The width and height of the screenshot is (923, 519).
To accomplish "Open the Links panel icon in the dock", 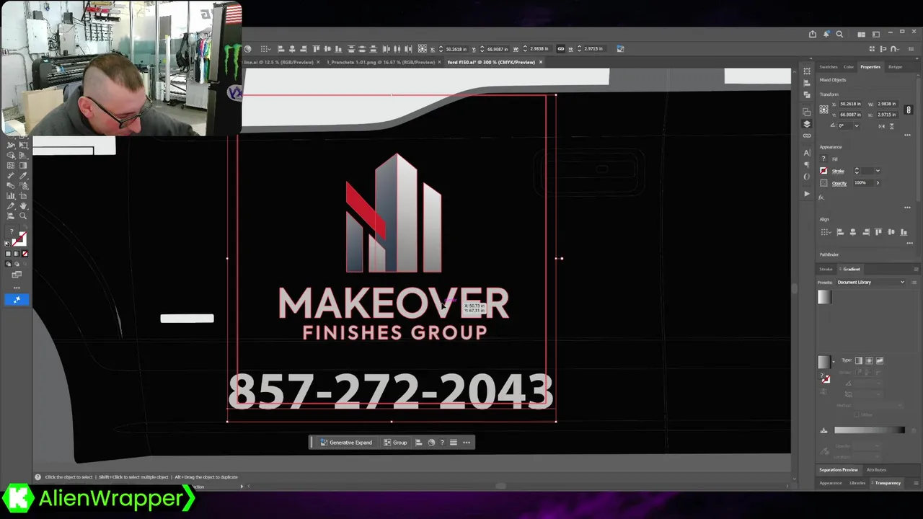I will [x=807, y=136].
